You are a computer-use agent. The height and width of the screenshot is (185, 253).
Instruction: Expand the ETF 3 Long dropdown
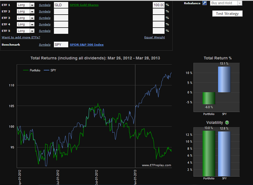point(26,18)
